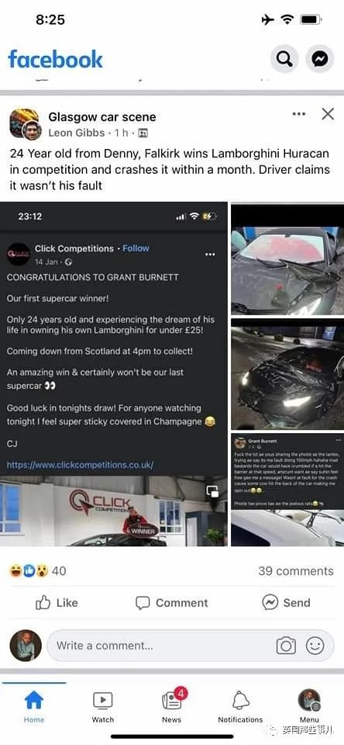Send post via Messenger icon

tap(286, 602)
